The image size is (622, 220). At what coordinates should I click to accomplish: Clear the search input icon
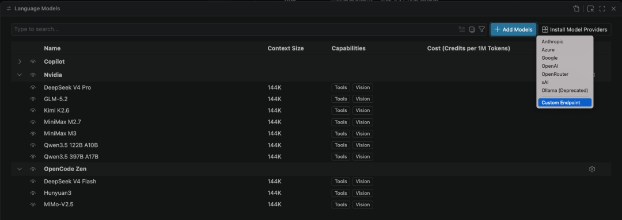pyautogui.click(x=461, y=29)
